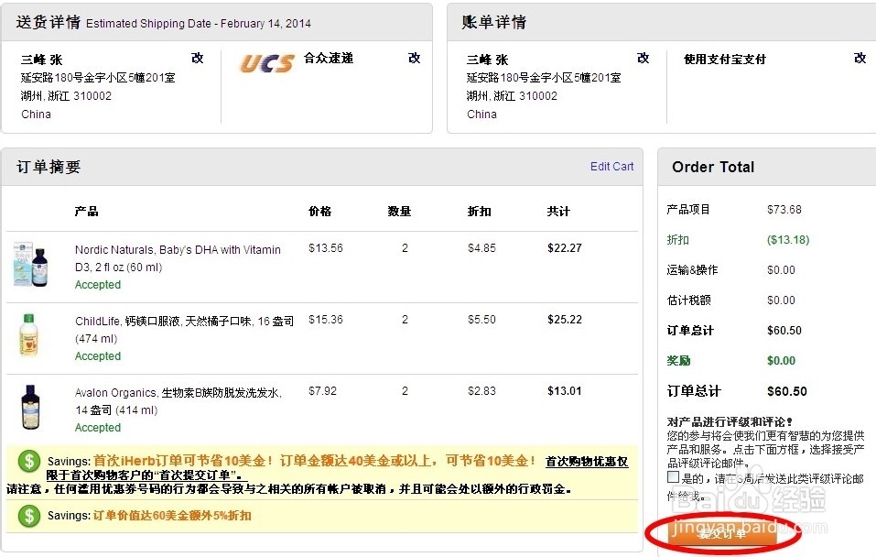Viewport: 876px width, 557px height.
Task: Click 改 to edit the billing address
Action: (643, 58)
